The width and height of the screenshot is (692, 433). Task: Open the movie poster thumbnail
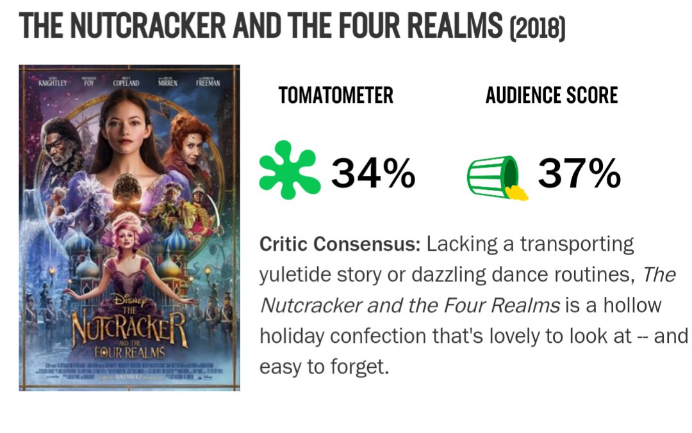129,227
